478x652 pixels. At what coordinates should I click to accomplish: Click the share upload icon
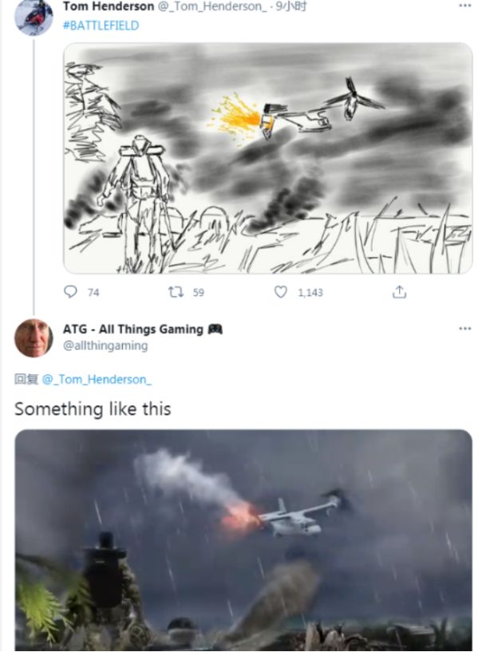(399, 292)
